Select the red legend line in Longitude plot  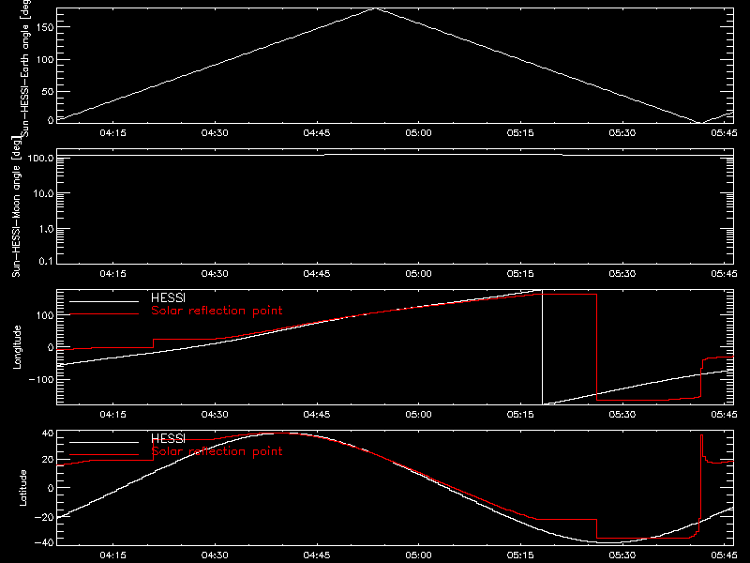104,314
